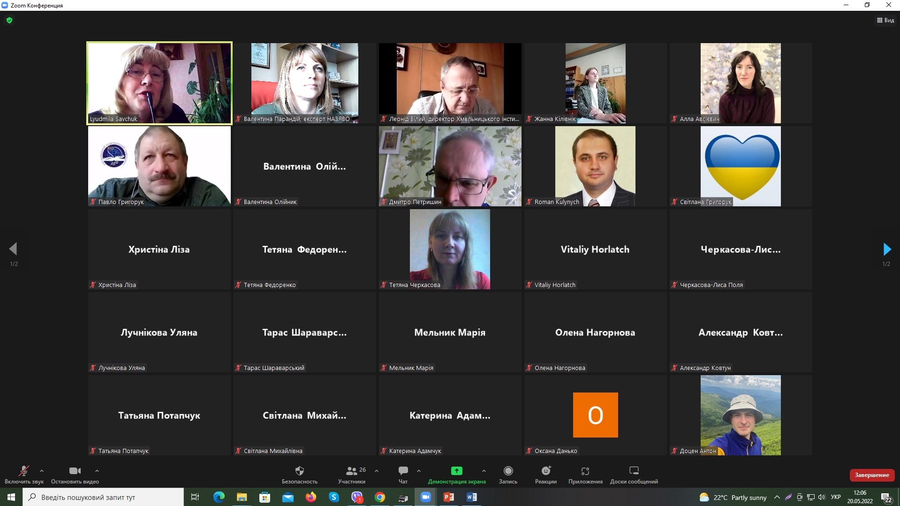Open the weather widget showing 22°C
This screenshot has height=506, width=900.
(733, 497)
